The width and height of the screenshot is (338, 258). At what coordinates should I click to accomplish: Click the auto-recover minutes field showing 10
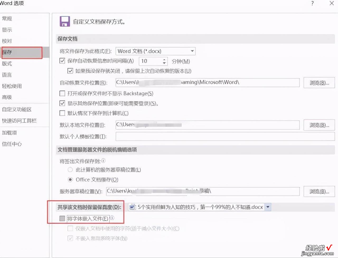[x=151, y=61]
